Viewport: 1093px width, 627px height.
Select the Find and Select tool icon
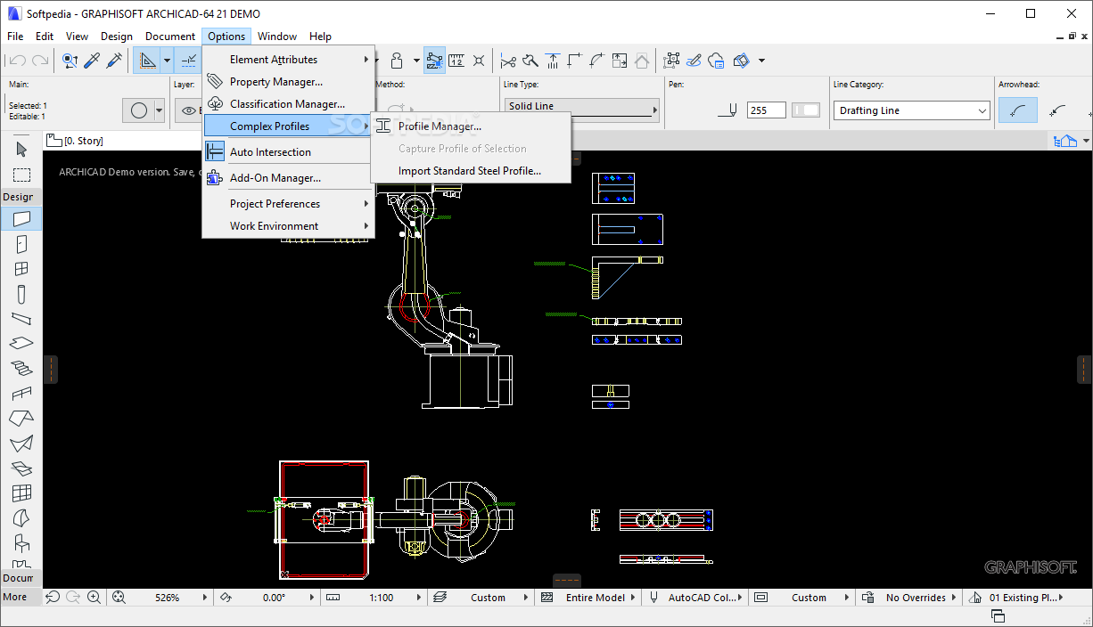click(x=70, y=61)
